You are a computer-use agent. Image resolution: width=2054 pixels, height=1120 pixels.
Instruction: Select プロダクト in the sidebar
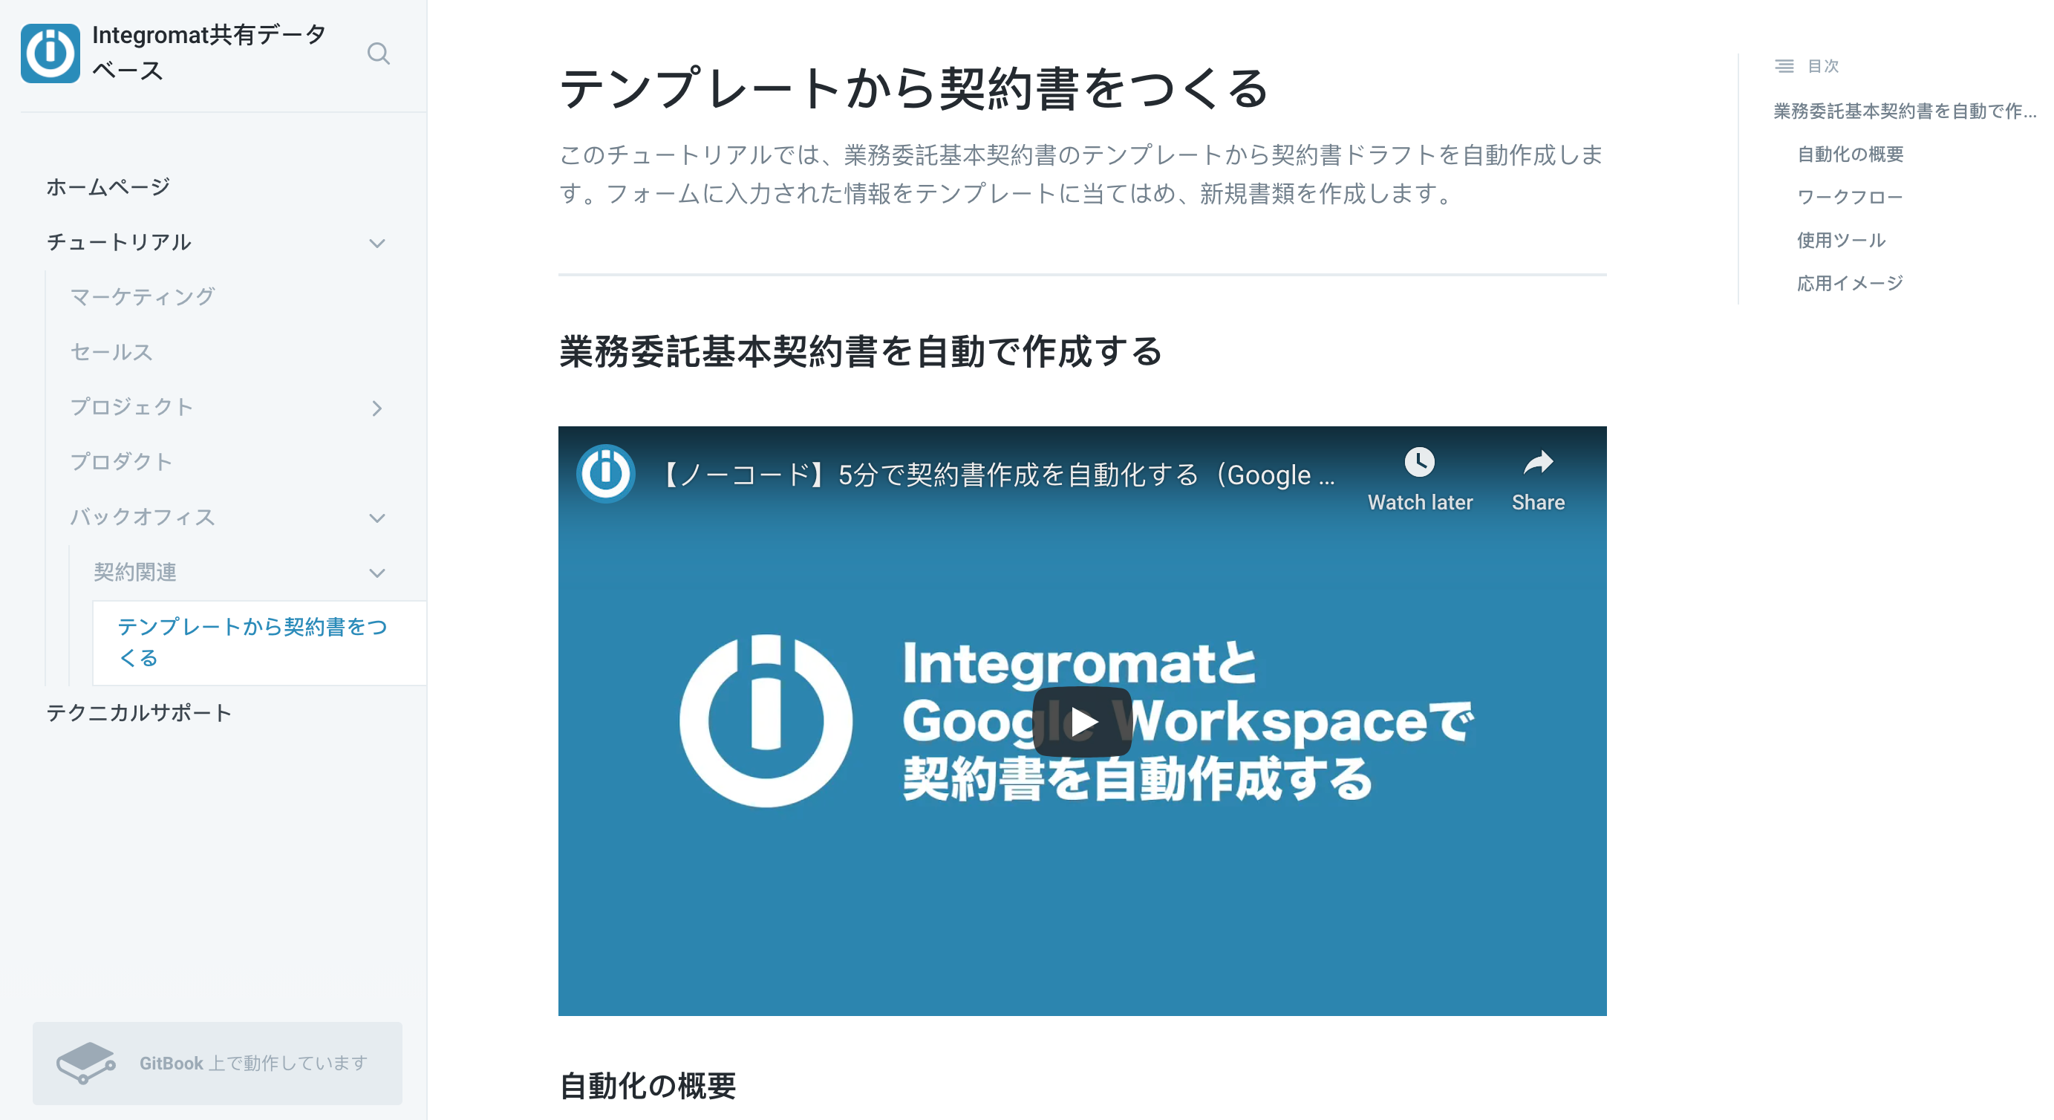pyautogui.click(x=121, y=462)
